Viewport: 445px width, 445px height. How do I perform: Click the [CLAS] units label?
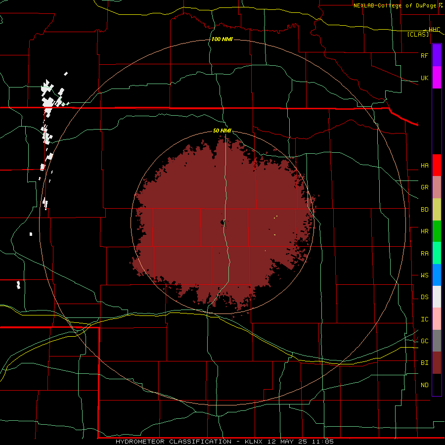coord(418,35)
